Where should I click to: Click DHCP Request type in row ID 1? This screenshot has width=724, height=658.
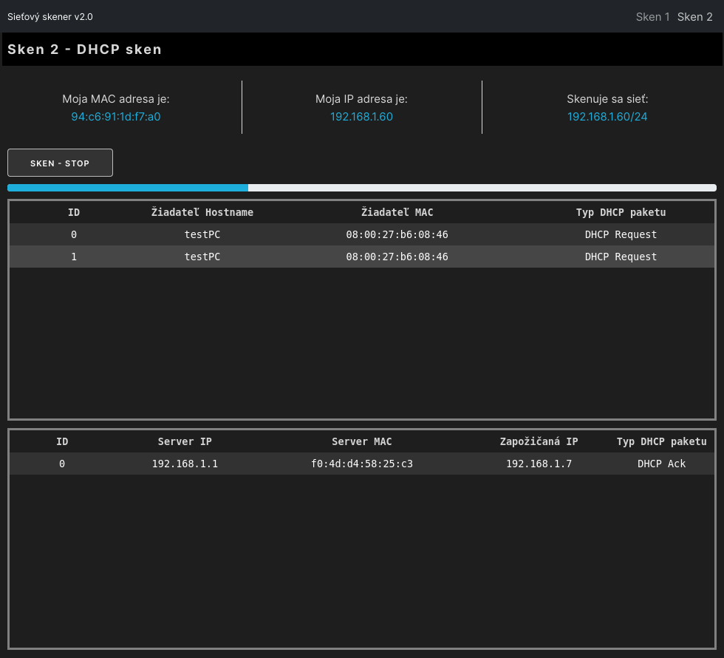coord(621,257)
